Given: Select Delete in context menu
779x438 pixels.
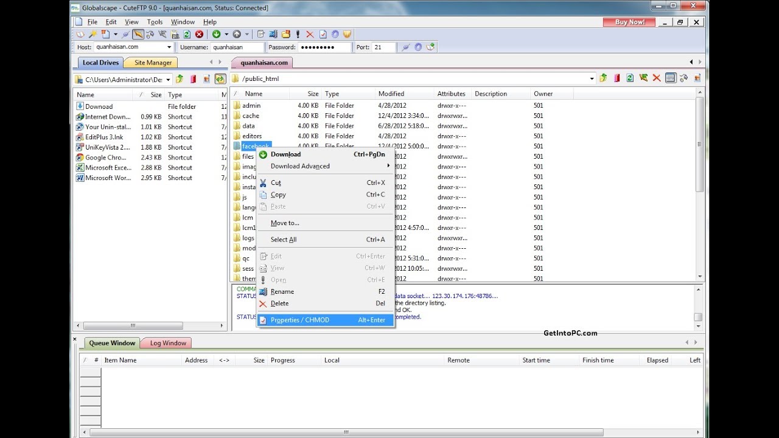Looking at the screenshot, I should pos(326,303).
